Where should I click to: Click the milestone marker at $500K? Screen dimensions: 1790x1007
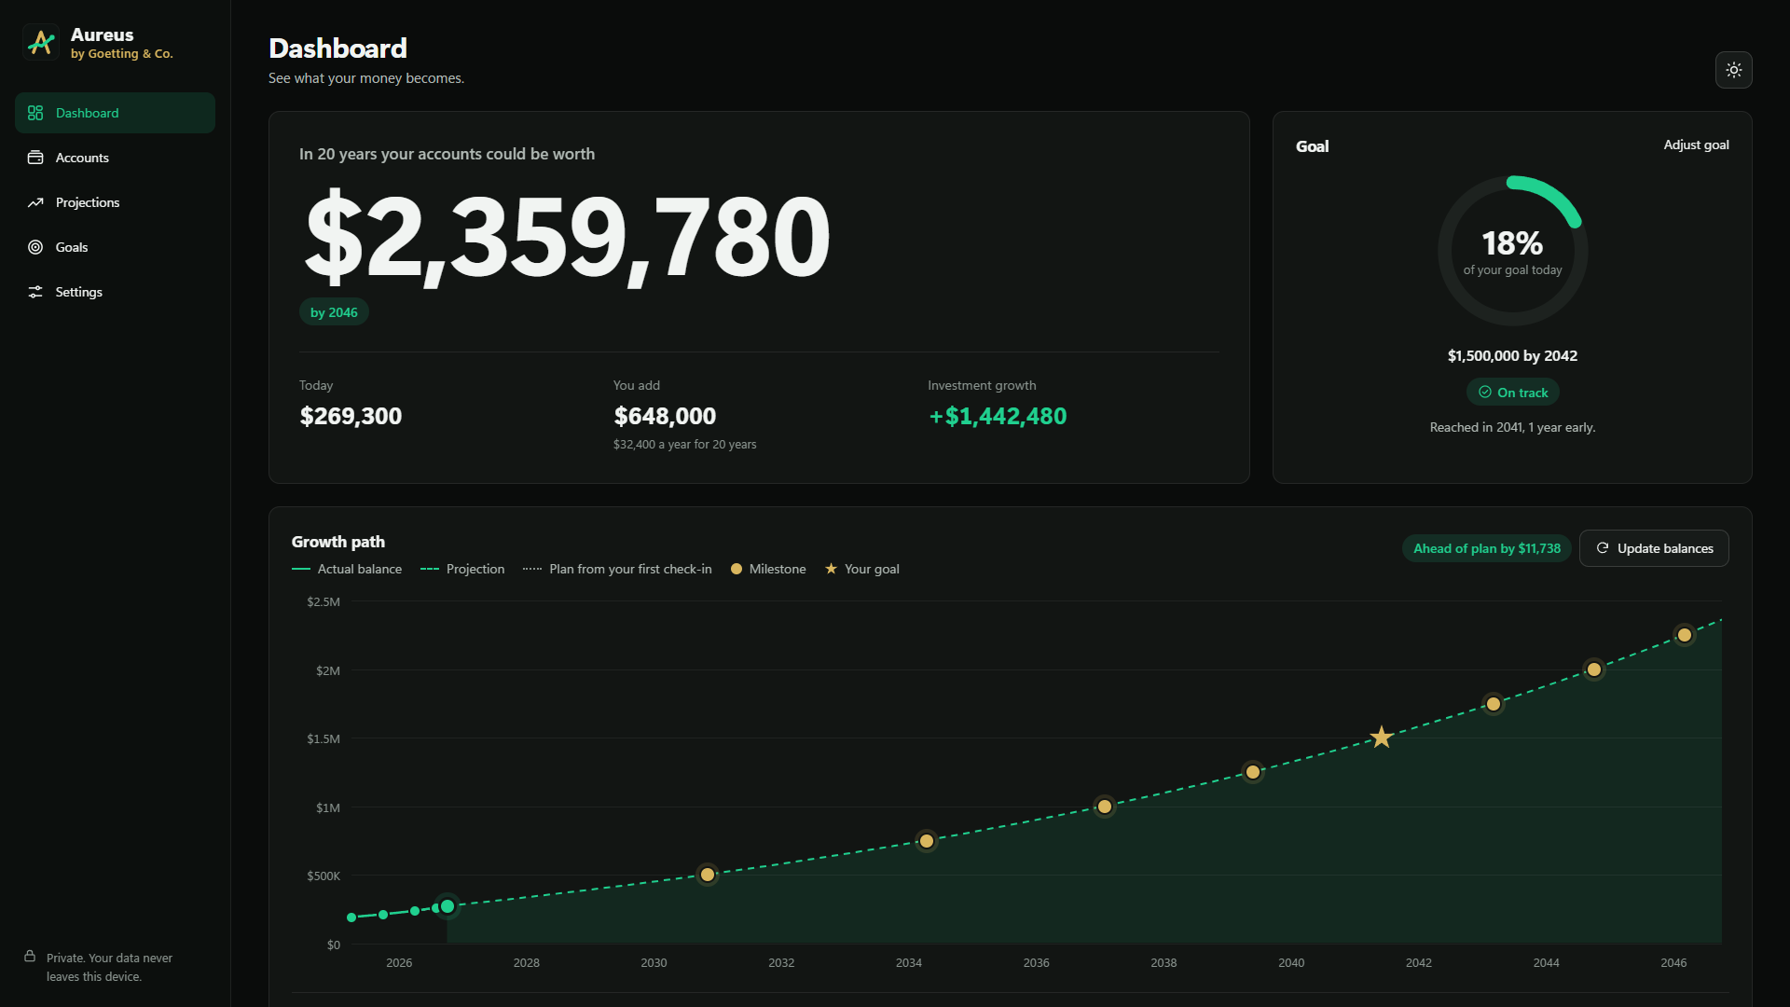[x=707, y=875]
